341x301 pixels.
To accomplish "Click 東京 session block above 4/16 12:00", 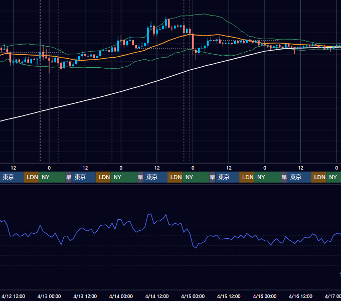I will click(x=299, y=177).
